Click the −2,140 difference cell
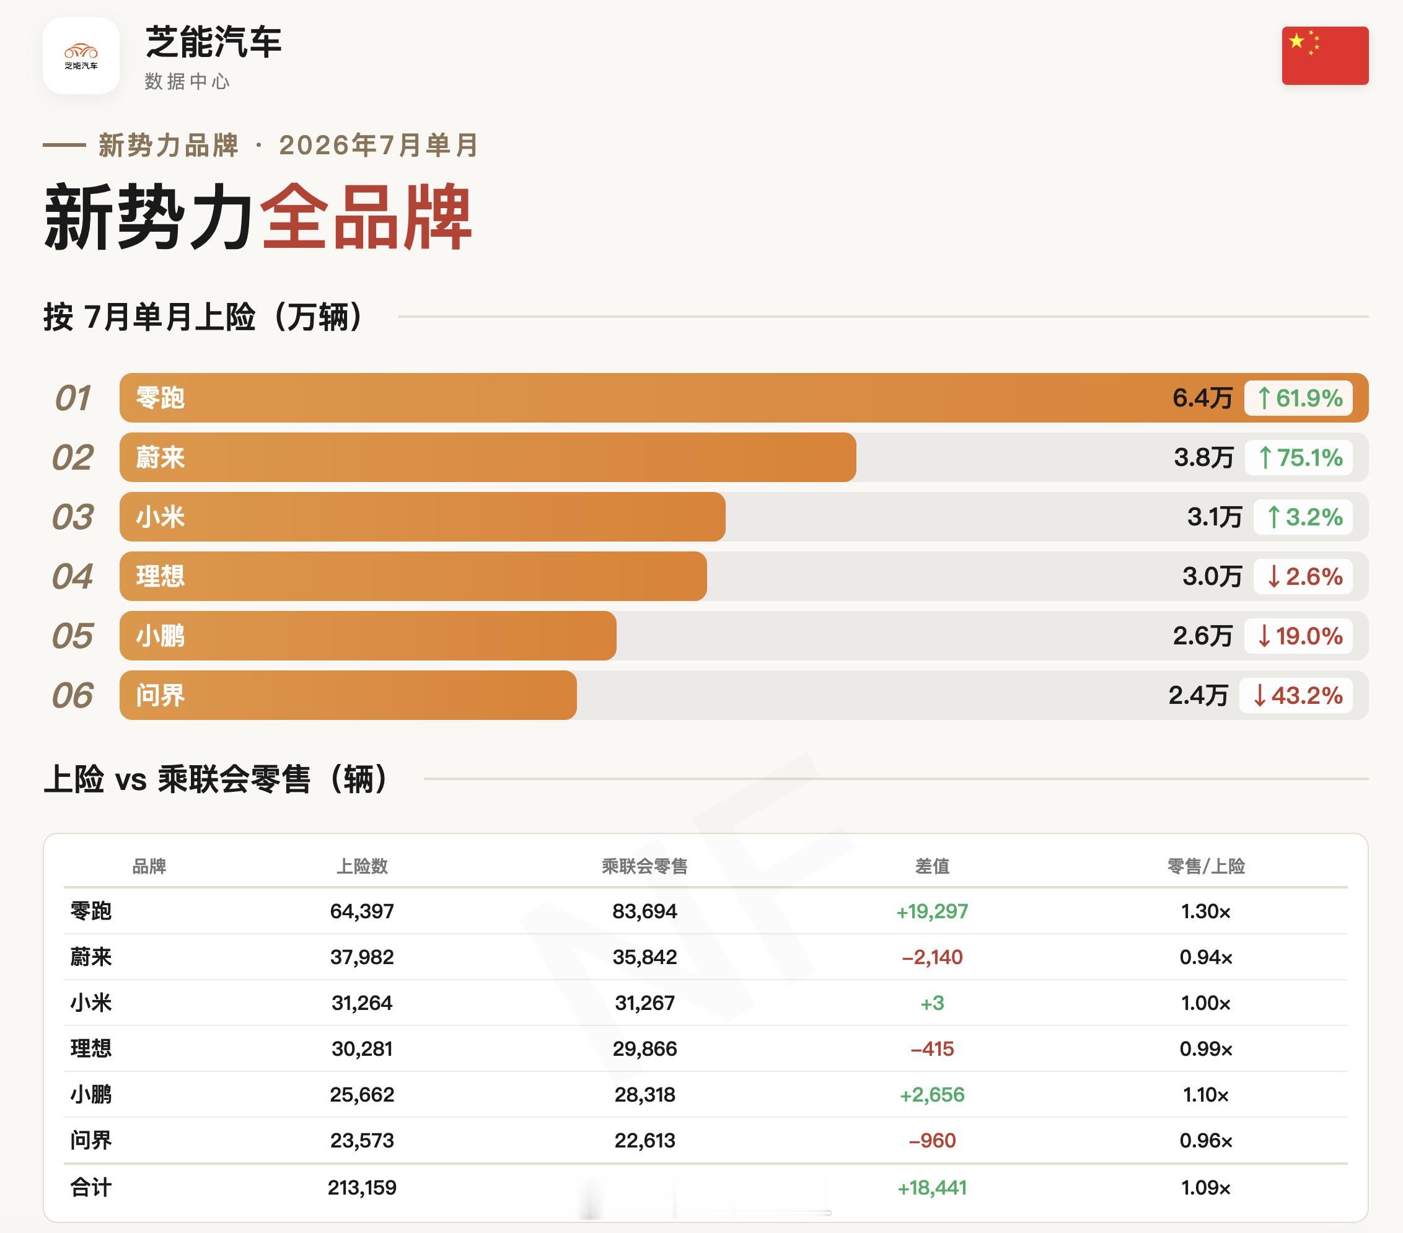Viewport: 1403px width, 1233px height. coord(932,957)
